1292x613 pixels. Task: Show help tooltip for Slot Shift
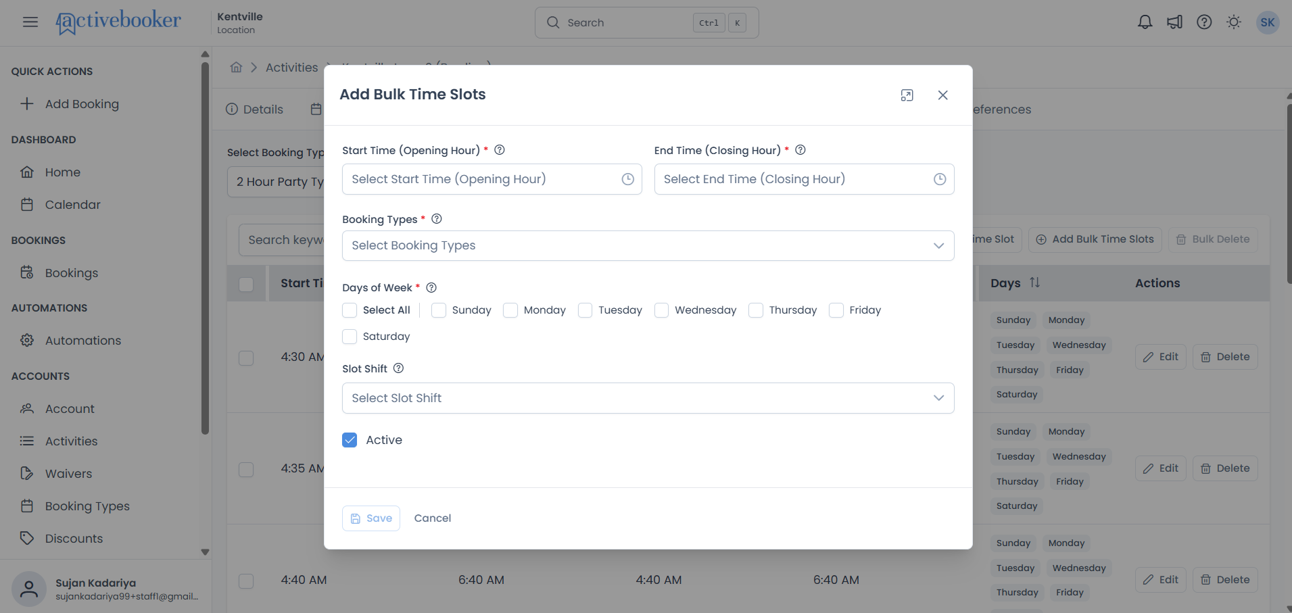pyautogui.click(x=398, y=368)
